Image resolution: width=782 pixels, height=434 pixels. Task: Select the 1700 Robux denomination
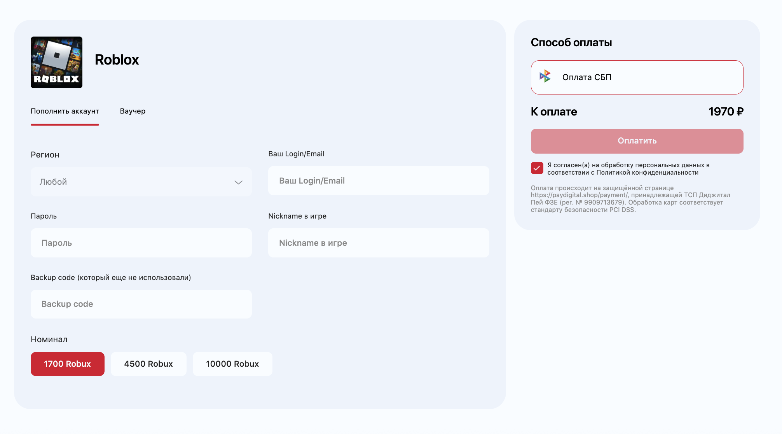(x=68, y=364)
